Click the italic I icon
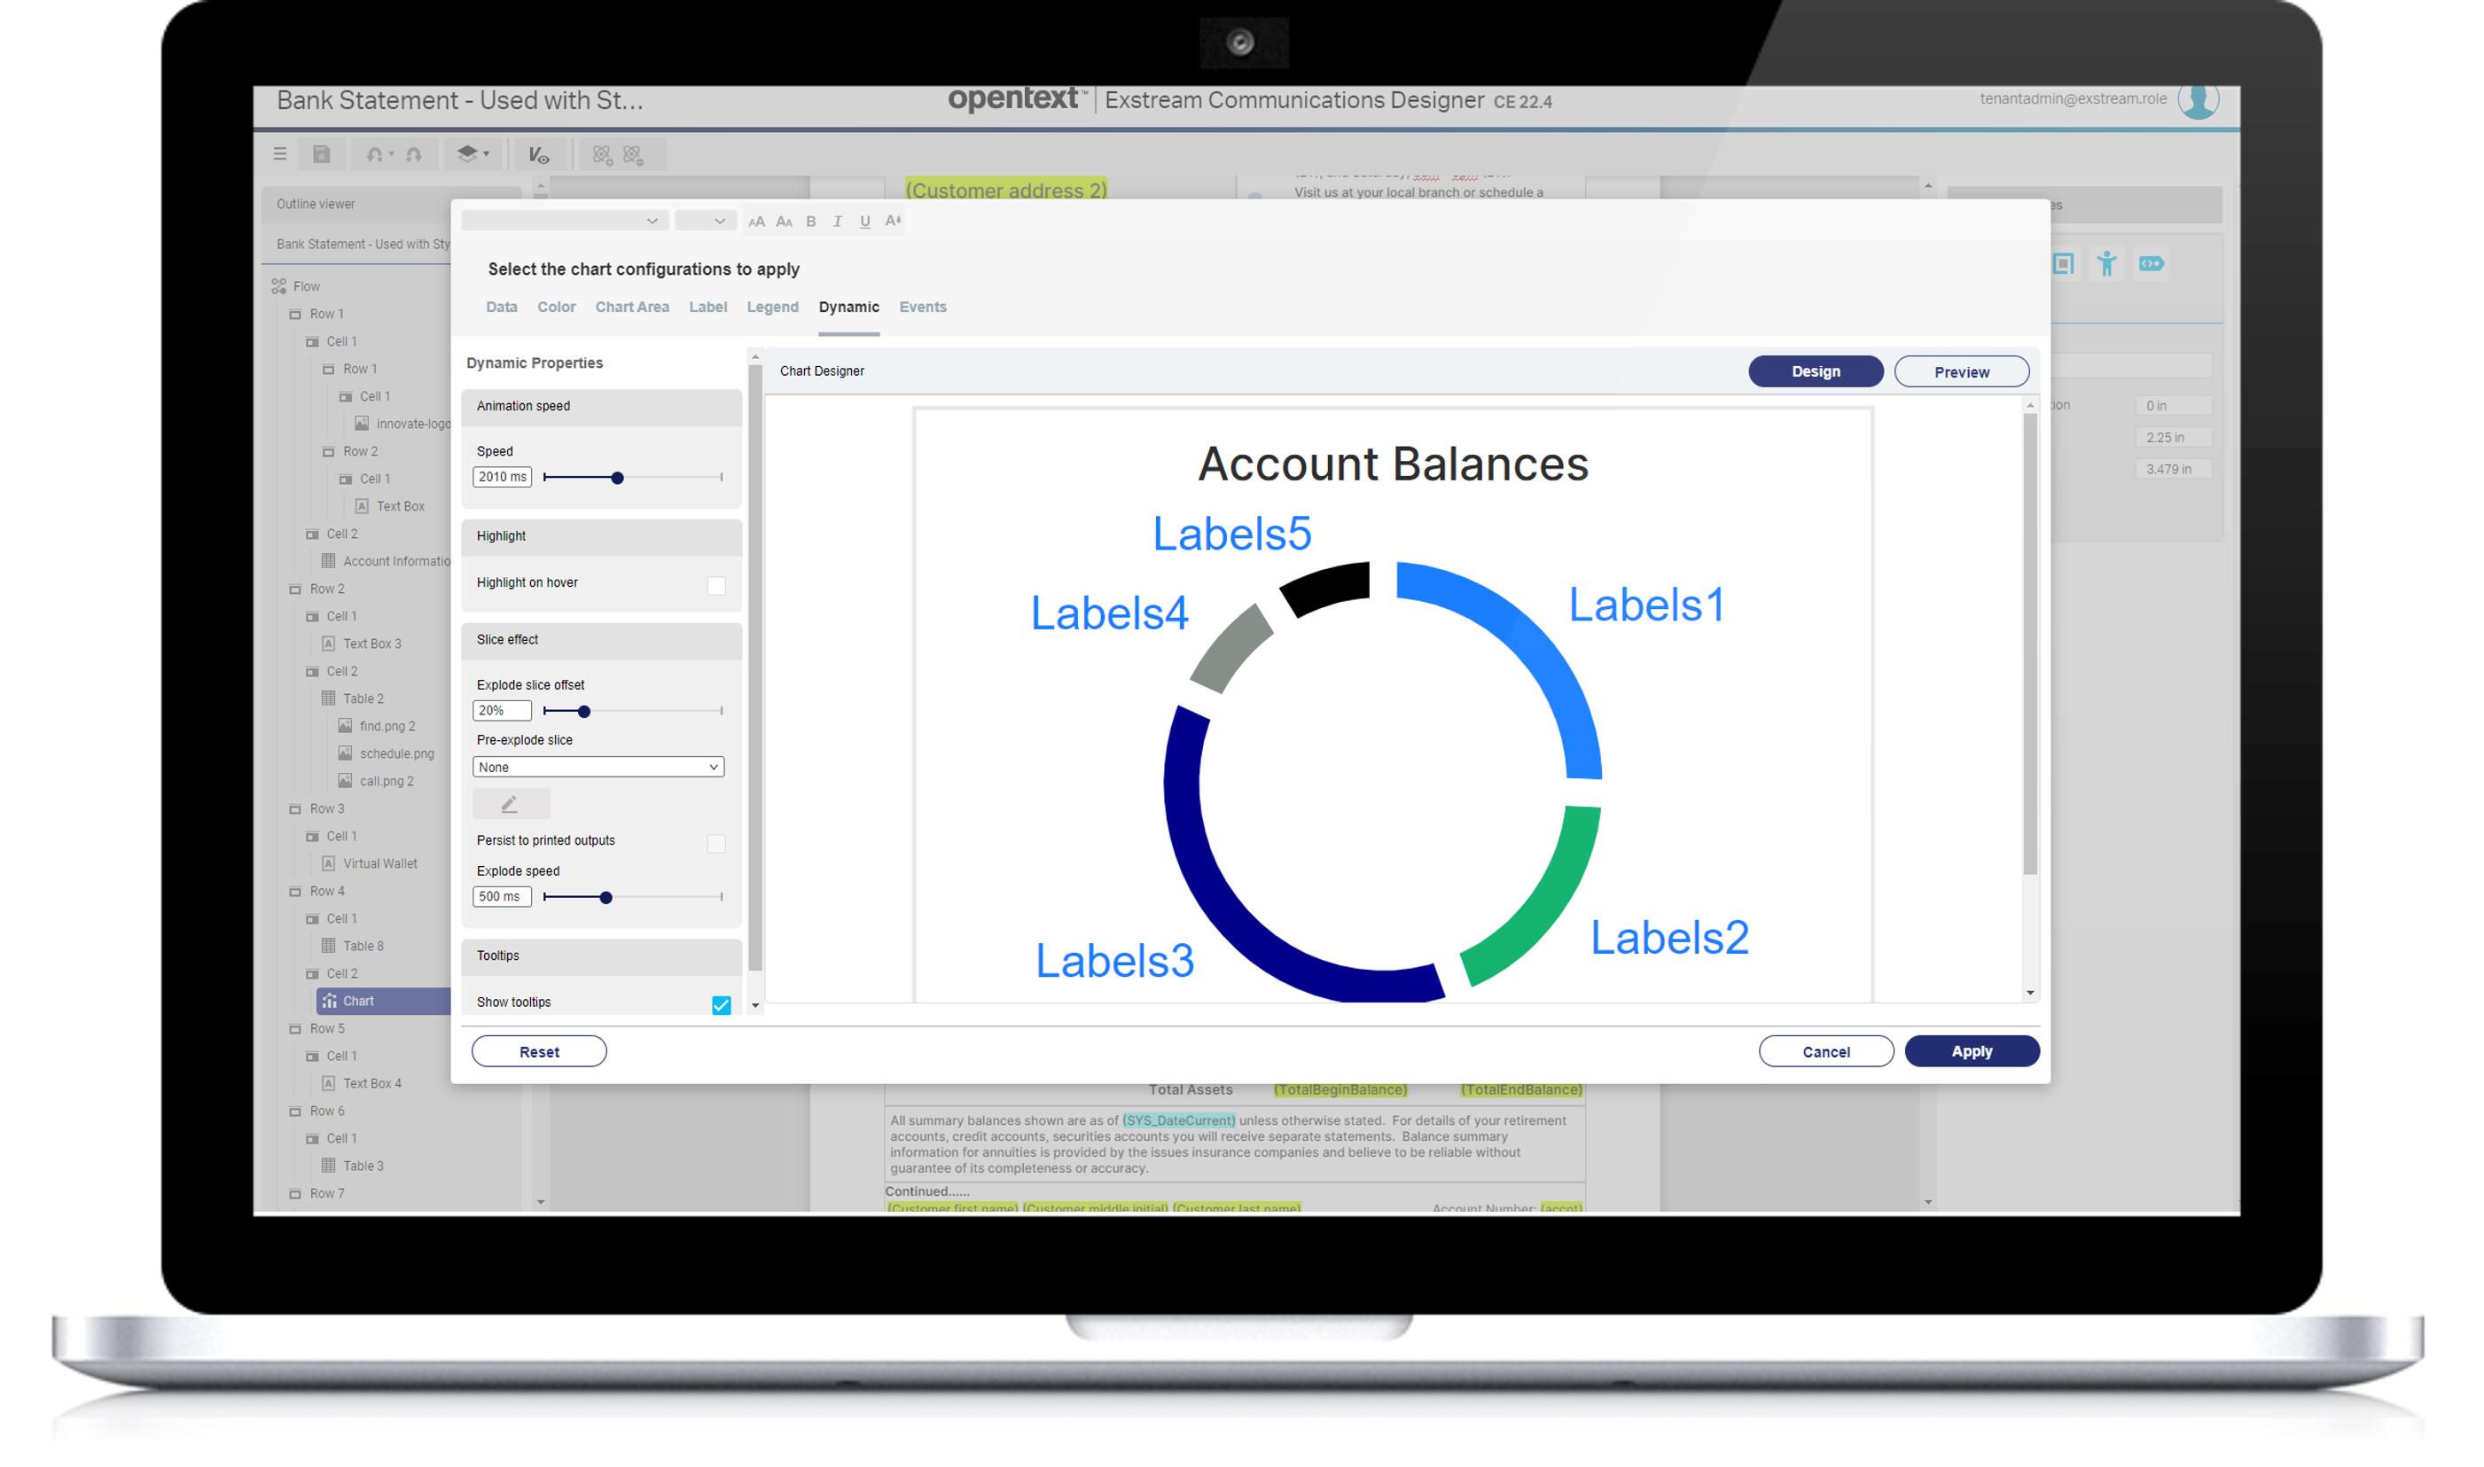This screenshot has width=2484, height=1467. pyautogui.click(x=837, y=222)
